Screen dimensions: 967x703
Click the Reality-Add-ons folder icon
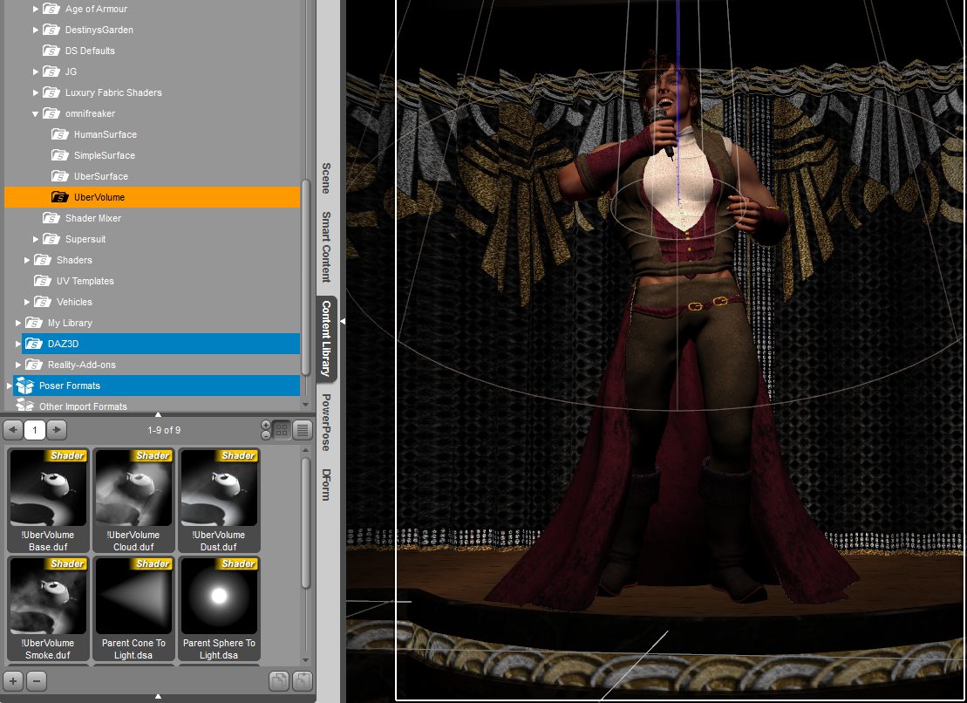pyautogui.click(x=34, y=365)
